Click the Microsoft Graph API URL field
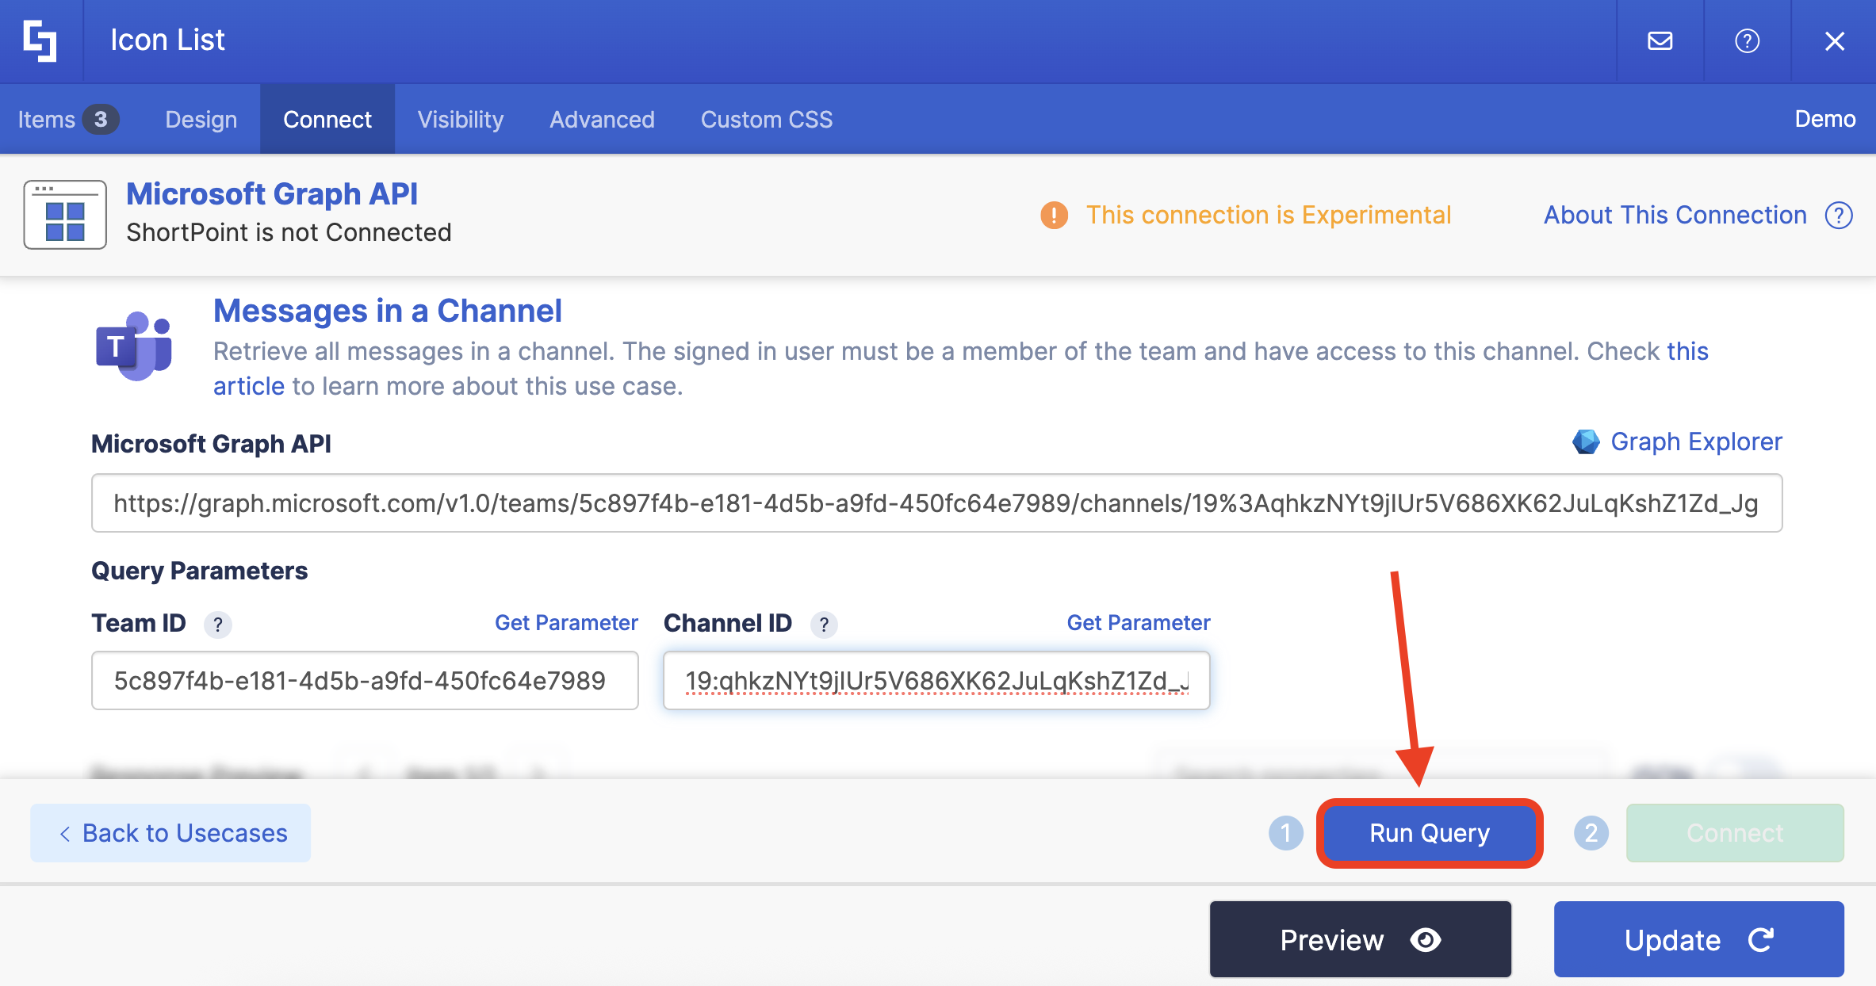Screen dimensions: 1876x986 (x=936, y=503)
